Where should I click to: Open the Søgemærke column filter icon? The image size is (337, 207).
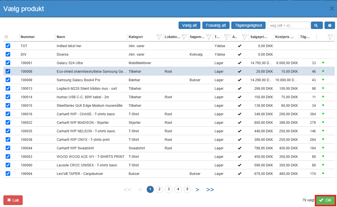coord(209,37)
